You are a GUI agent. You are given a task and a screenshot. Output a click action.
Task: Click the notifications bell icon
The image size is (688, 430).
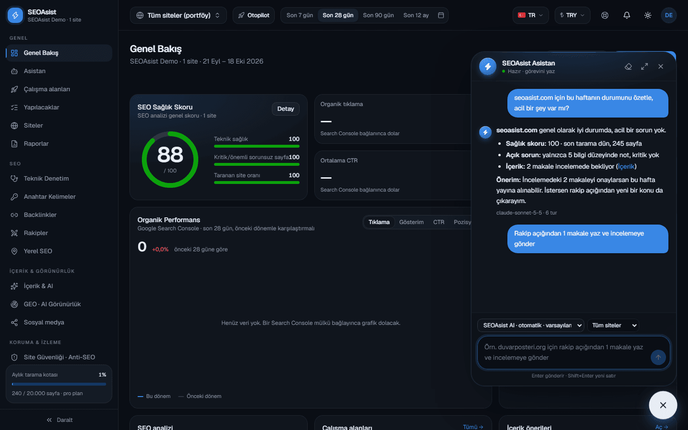click(x=627, y=15)
